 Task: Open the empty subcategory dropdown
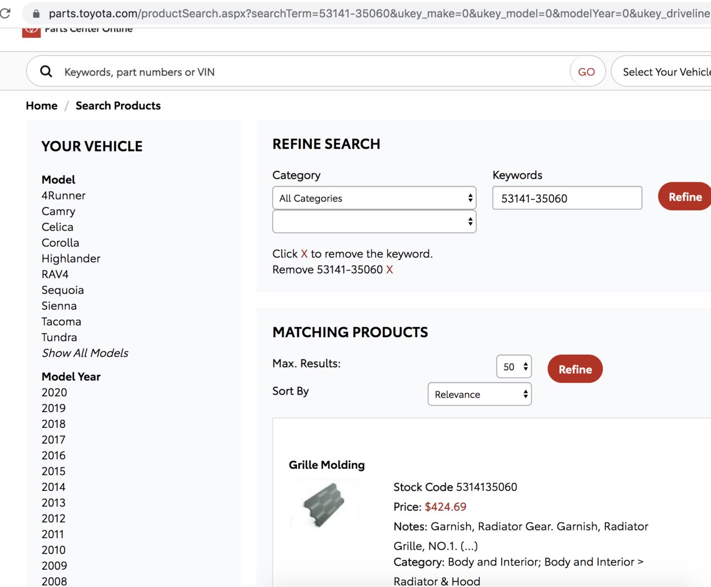tap(374, 222)
